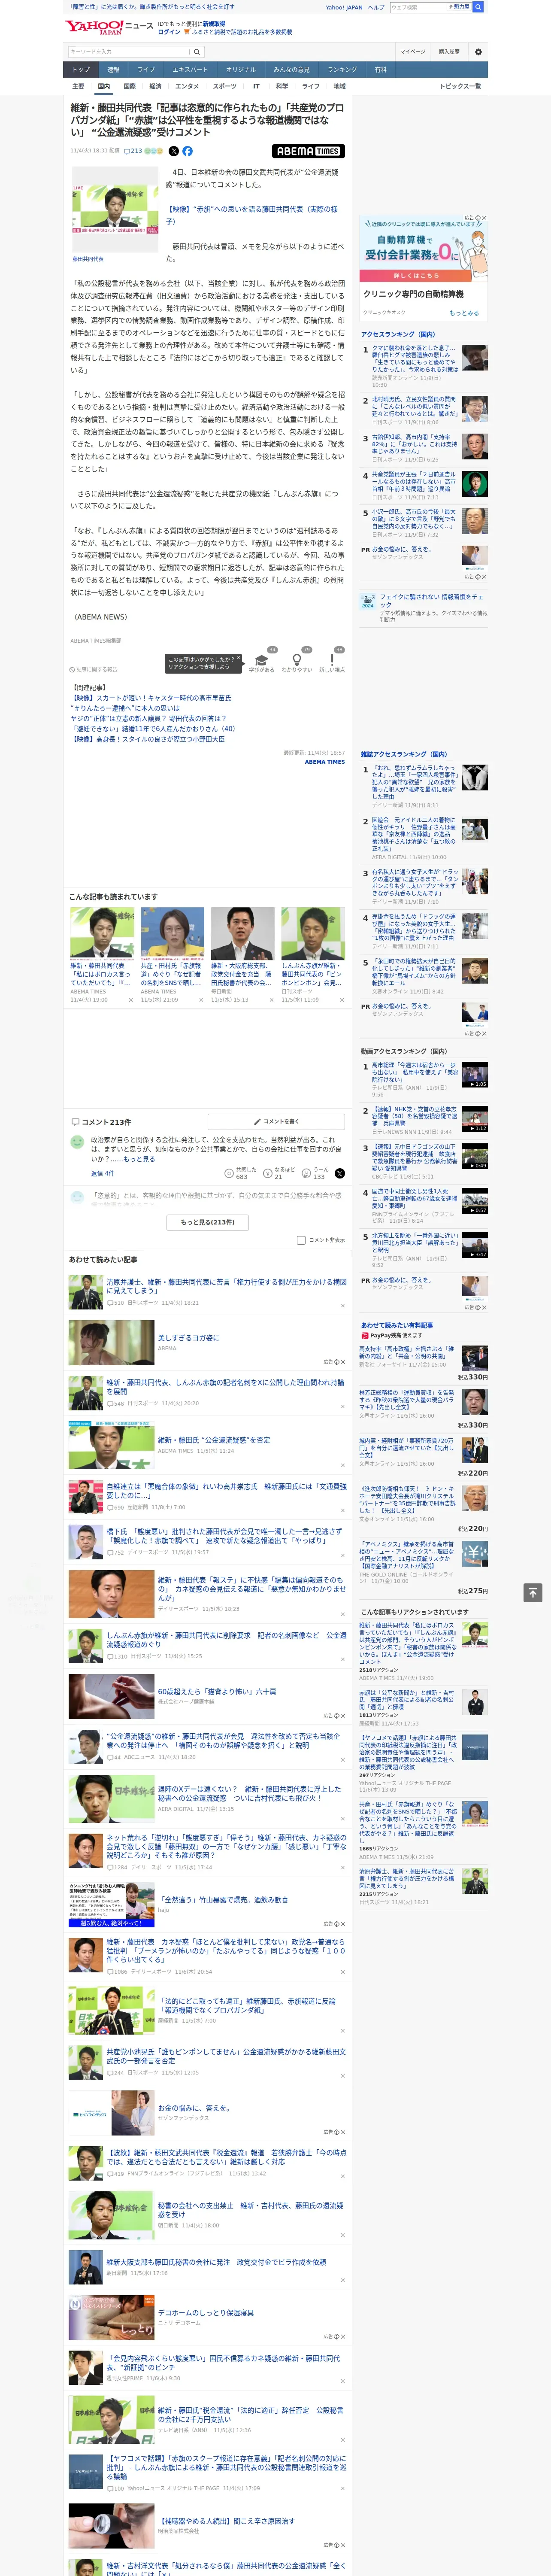Expand the comment with inline もっと見る link
The height and width of the screenshot is (2576, 551).
pyautogui.click(x=139, y=1159)
